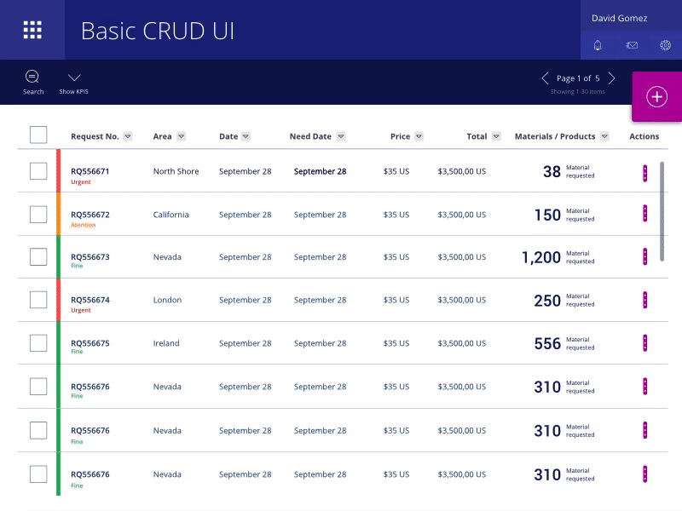Select the checkbox for row RQ556672
Image resolution: width=682 pixels, height=511 pixels.
(x=38, y=215)
